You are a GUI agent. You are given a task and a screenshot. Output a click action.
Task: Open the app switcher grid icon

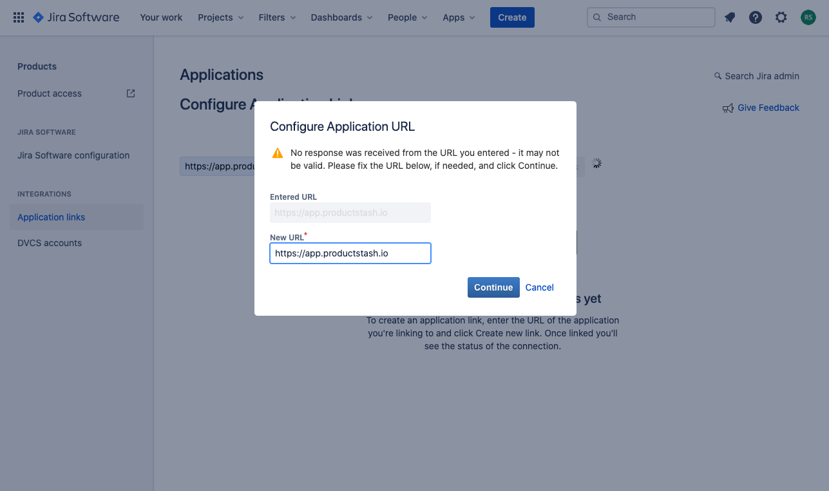[x=19, y=17]
